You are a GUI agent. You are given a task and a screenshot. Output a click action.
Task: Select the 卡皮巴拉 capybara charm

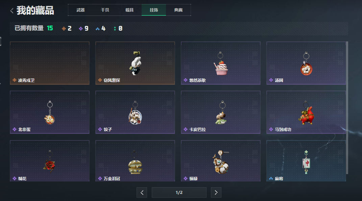221,112
